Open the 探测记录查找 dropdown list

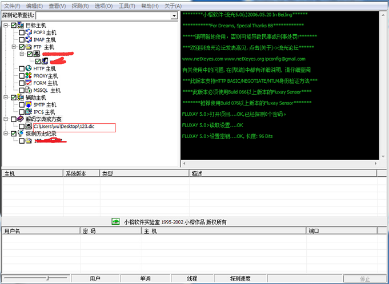coord(174,16)
